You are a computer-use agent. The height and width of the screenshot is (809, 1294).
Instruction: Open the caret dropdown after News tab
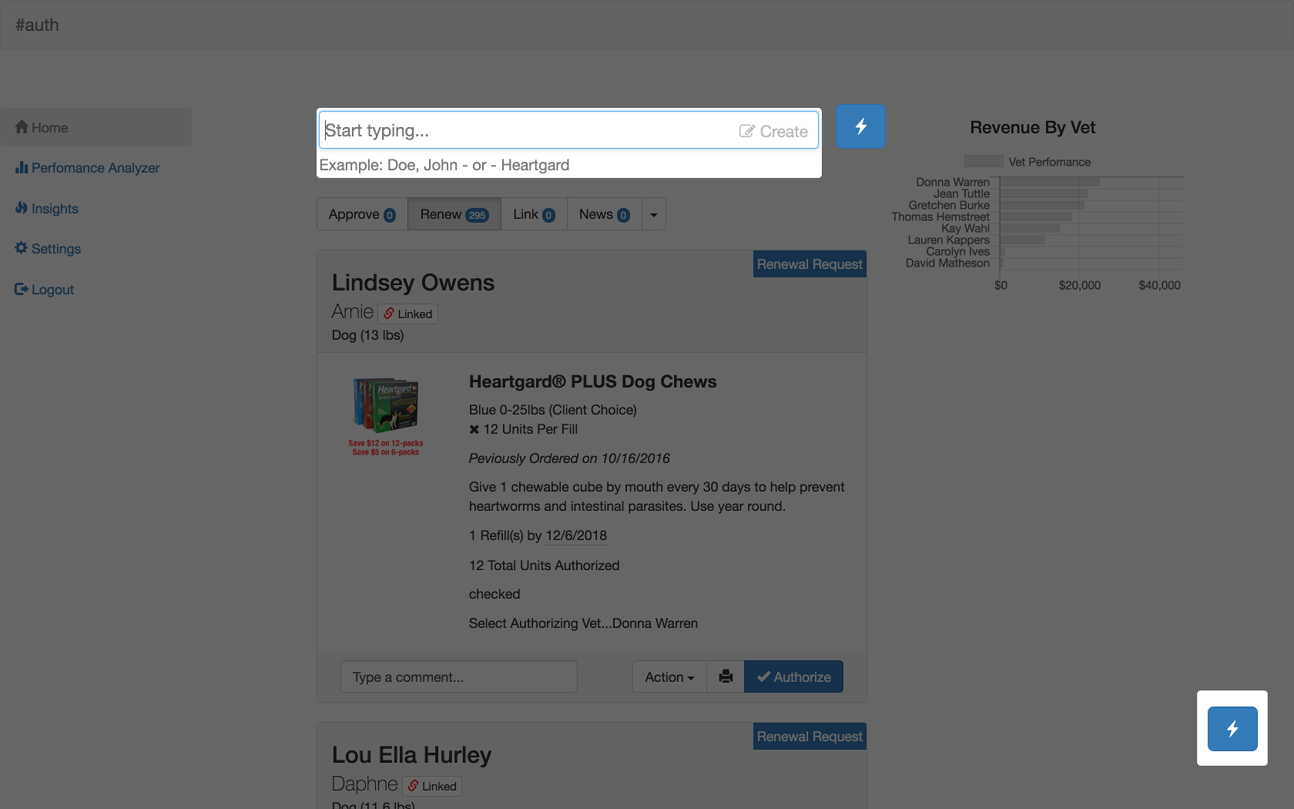point(654,215)
